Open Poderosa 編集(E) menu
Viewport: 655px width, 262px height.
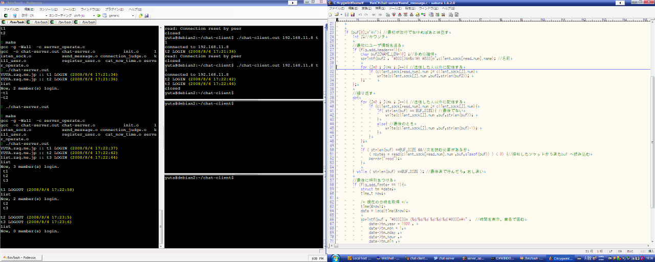[x=29, y=9]
